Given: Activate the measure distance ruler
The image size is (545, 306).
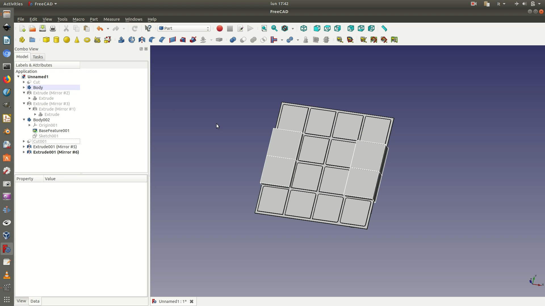Looking at the screenshot, I should 384,28.
